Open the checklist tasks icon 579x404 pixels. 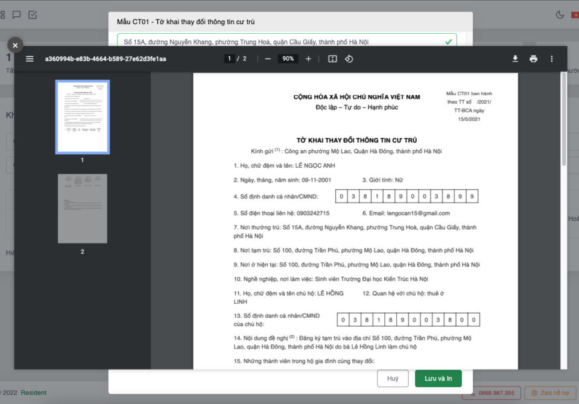[33, 14]
